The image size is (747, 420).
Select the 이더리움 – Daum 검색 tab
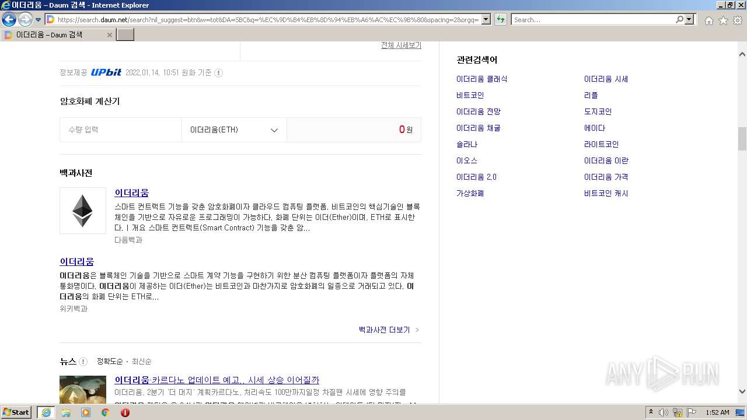57,35
